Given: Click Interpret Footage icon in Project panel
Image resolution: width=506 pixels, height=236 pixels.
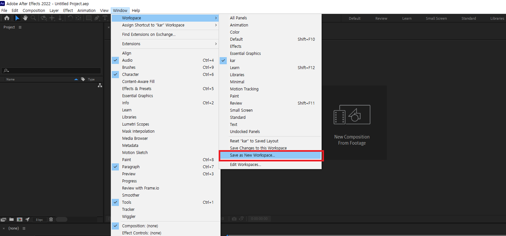Looking at the screenshot, I should (x=4, y=219).
